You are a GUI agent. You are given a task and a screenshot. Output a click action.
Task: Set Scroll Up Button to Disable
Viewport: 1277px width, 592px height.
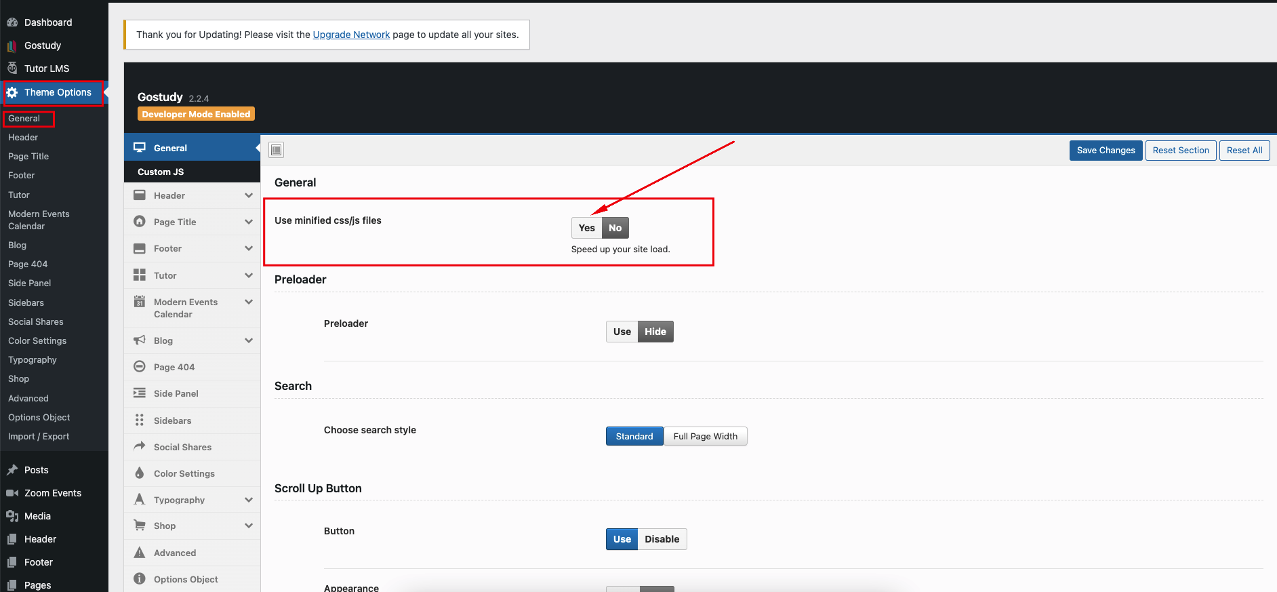pos(662,539)
